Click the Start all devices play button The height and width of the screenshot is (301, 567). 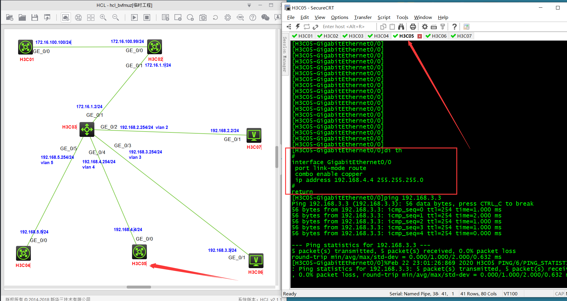tap(134, 18)
